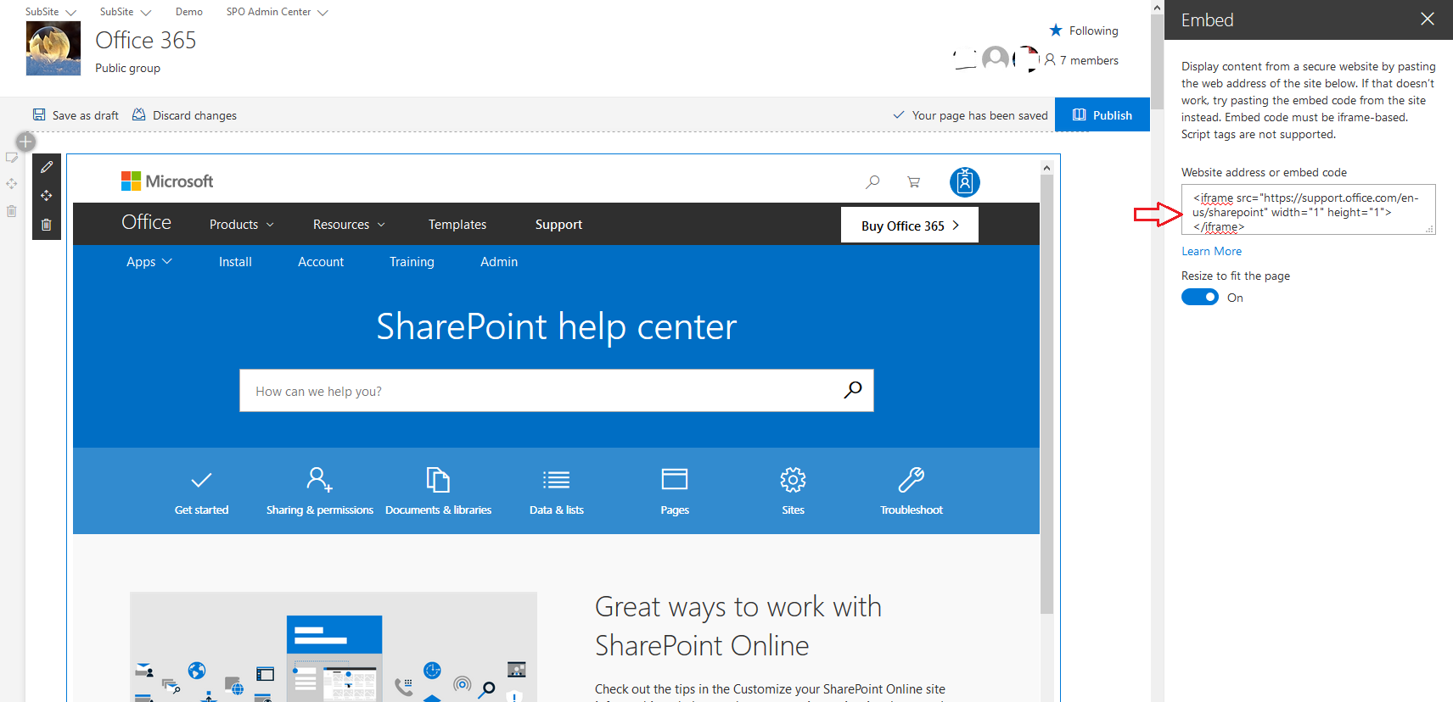The width and height of the screenshot is (1453, 702).
Task: Click the Office 365 site title
Action: click(x=146, y=40)
